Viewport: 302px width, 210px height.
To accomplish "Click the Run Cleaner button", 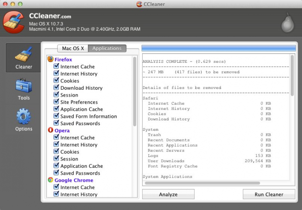I will [269, 194].
